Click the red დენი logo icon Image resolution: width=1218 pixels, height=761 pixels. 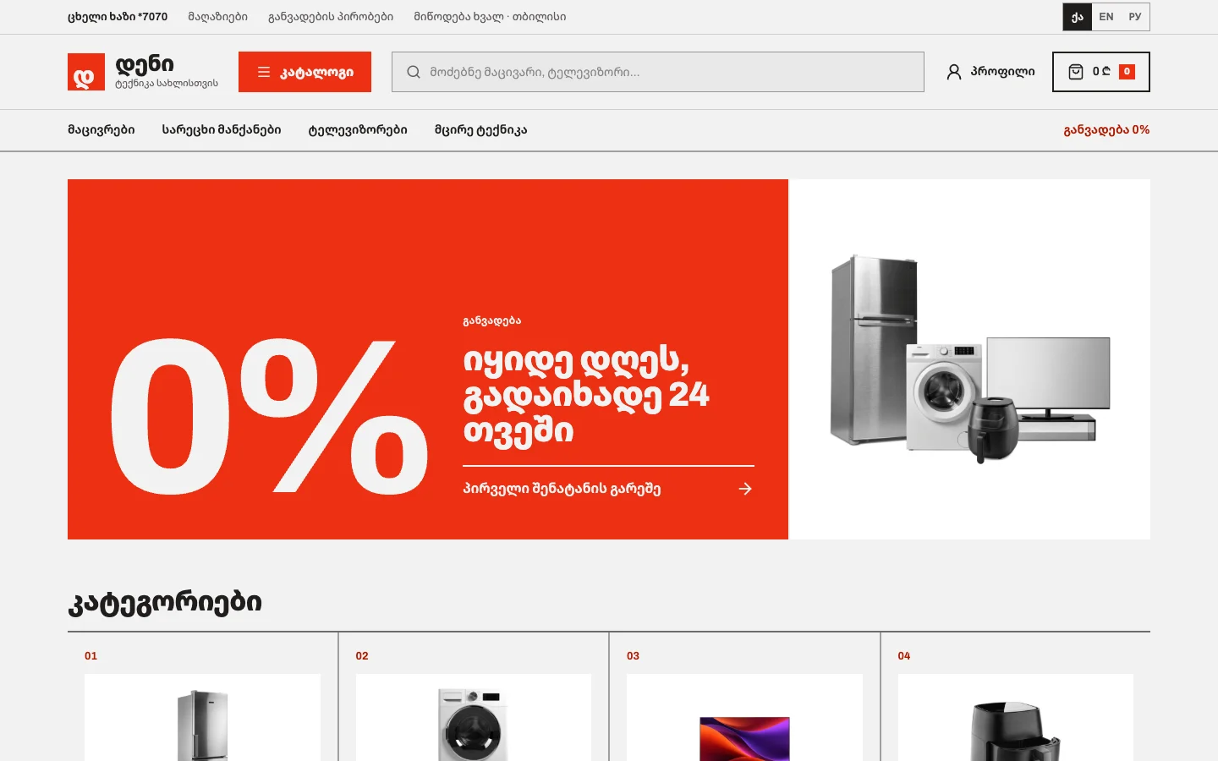pos(86,72)
